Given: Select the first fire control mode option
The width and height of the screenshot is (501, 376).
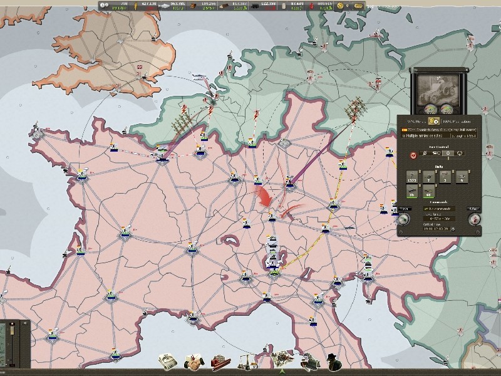Looking at the screenshot, I should point(425,153).
